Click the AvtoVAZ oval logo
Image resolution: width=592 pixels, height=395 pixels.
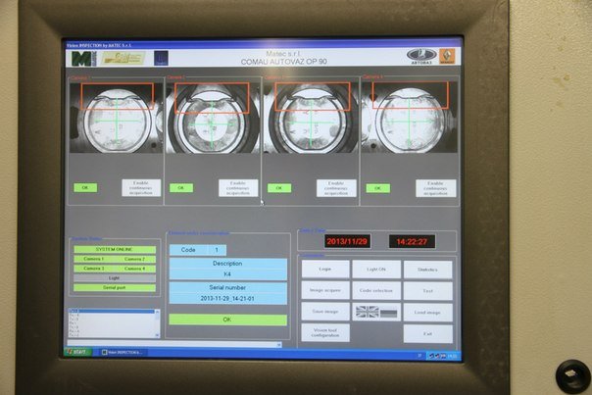[421, 56]
